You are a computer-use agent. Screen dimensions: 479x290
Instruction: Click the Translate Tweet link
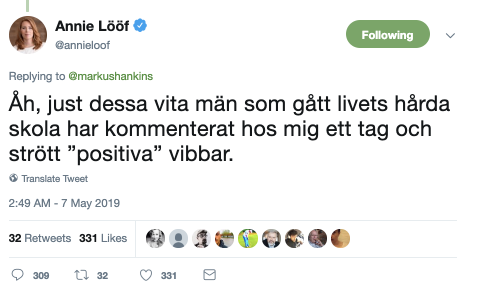(54, 178)
